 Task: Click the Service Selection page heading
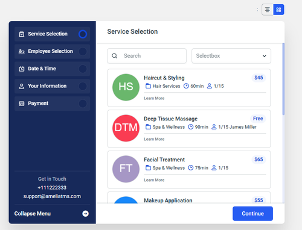pyautogui.click(x=132, y=31)
